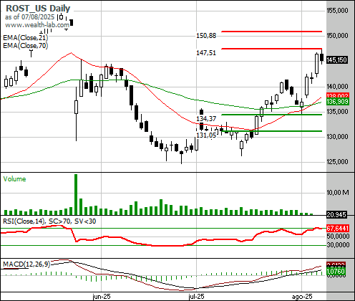Image resolution: width=355 pixels, height=301 pixels.
Task: Select the EMA(Close,21) indicator label
Action: [26, 38]
